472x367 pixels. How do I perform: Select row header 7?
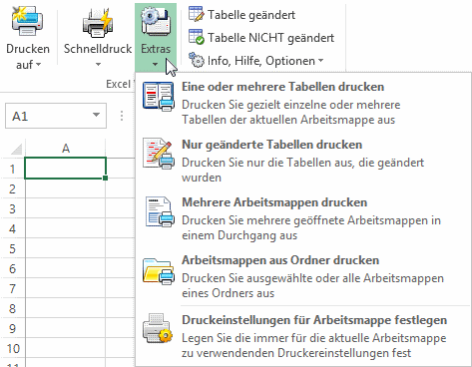click(12, 288)
